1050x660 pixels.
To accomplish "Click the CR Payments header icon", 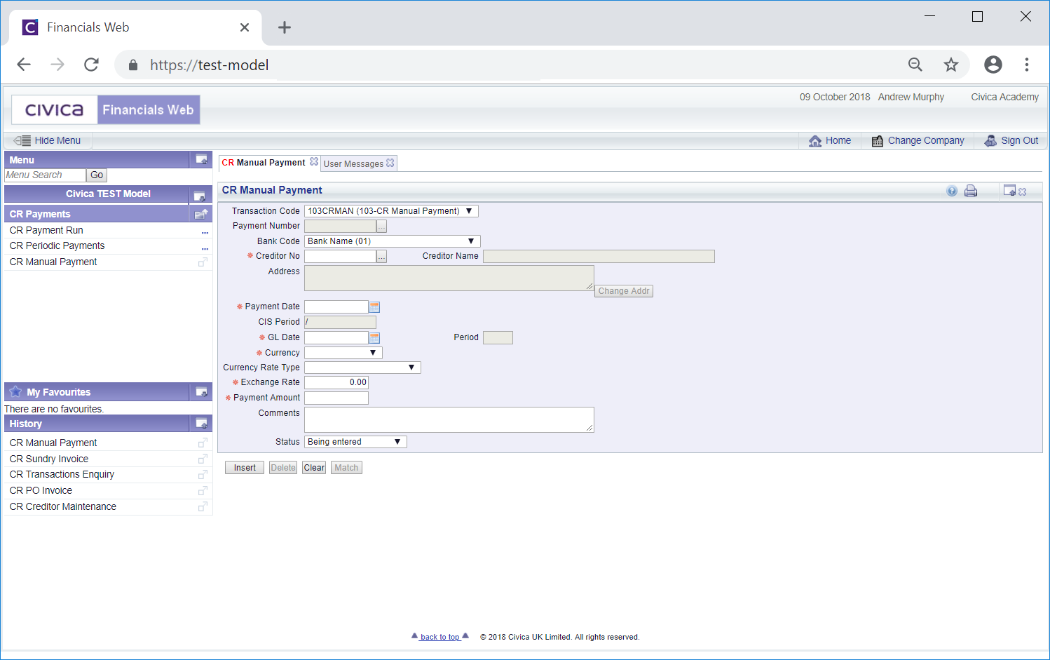I will (201, 214).
